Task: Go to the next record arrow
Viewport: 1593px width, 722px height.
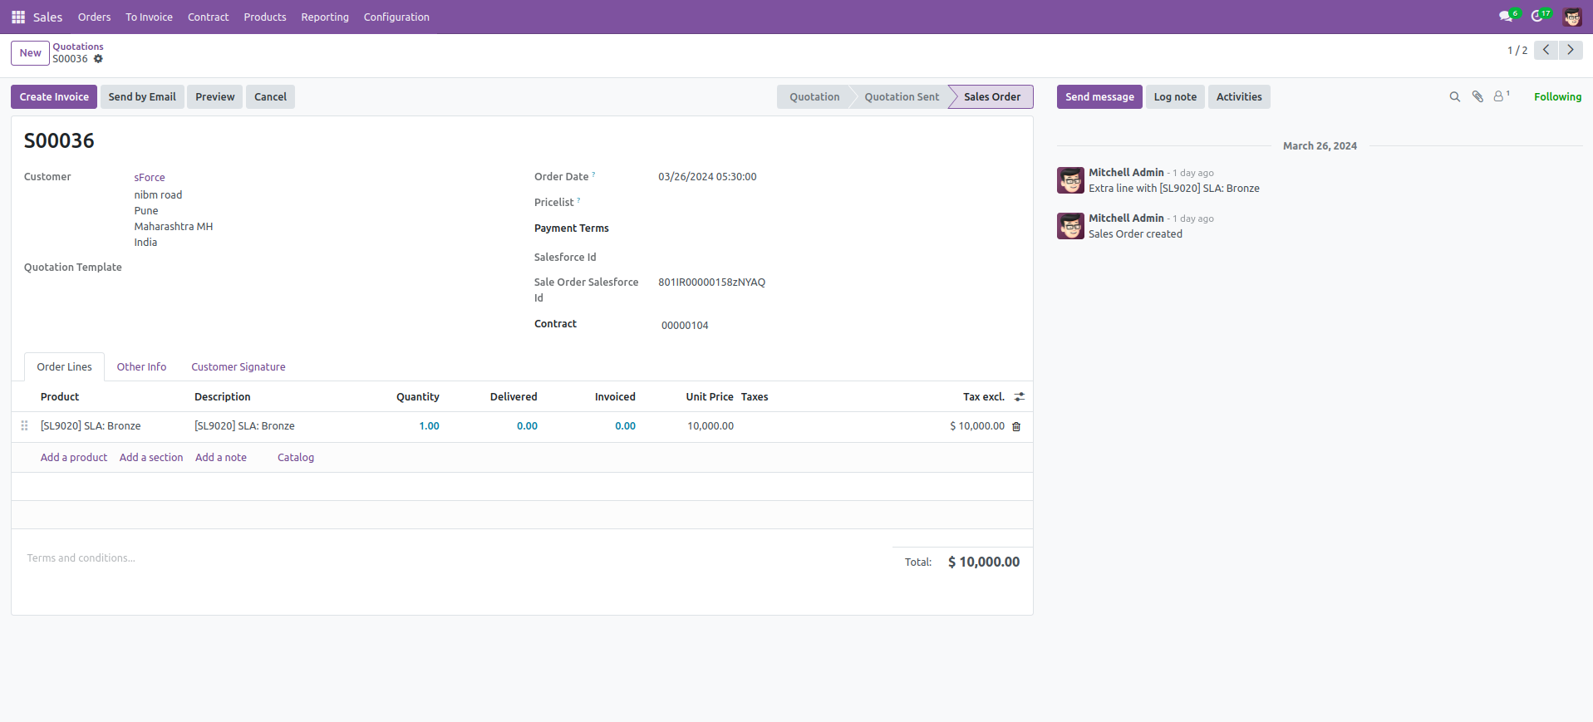Action: tap(1571, 50)
